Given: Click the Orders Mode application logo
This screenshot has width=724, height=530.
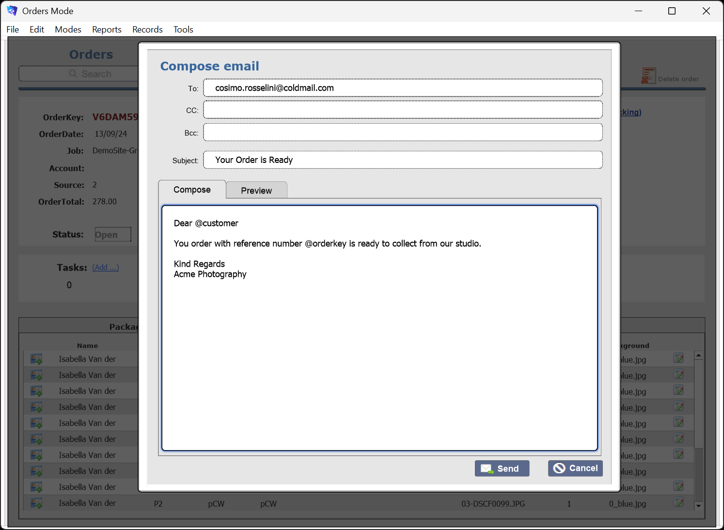Looking at the screenshot, I should coord(12,10).
